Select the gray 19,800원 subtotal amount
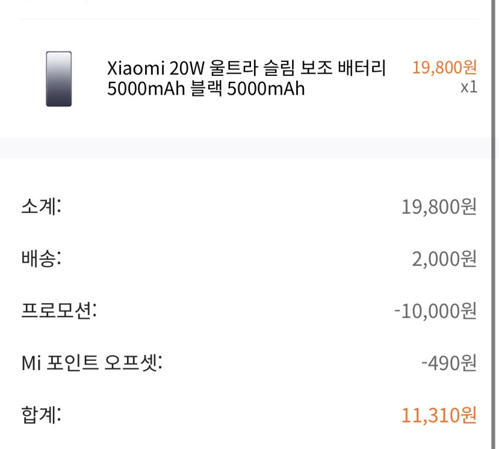 click(438, 207)
